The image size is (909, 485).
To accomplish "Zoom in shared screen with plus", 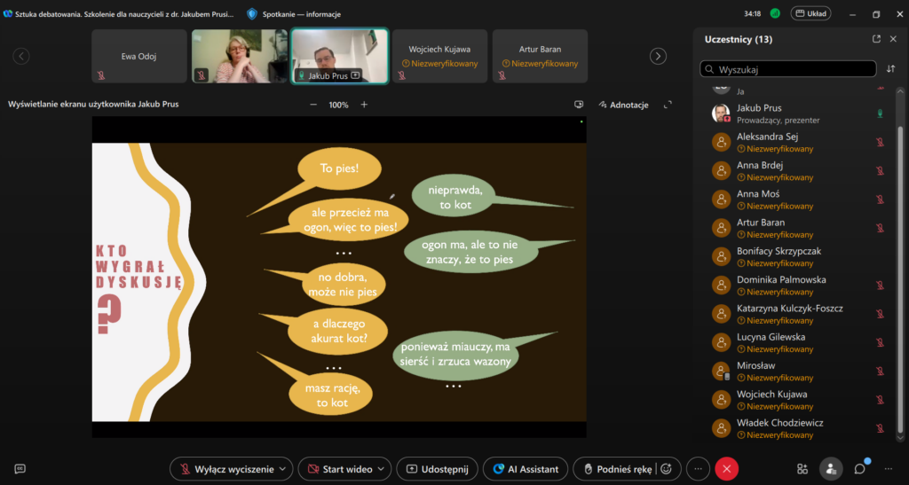I will point(364,105).
